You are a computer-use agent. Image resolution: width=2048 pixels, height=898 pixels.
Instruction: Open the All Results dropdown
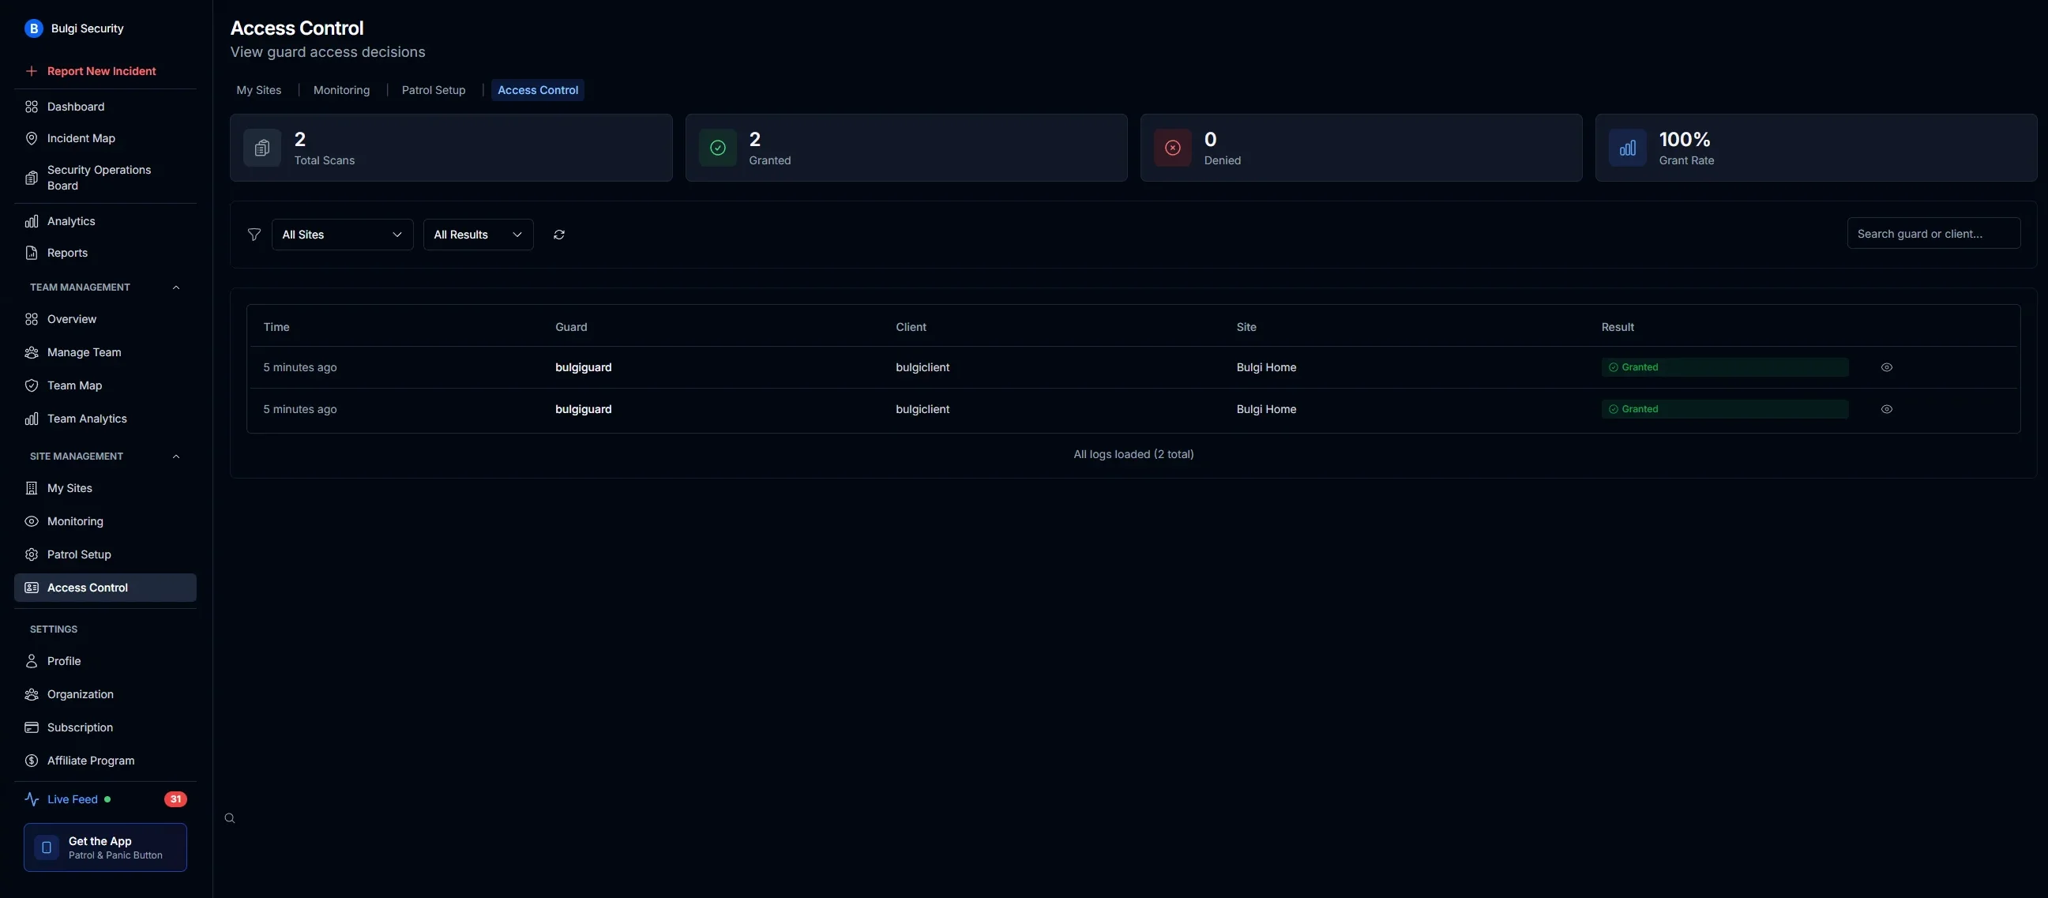(x=478, y=234)
